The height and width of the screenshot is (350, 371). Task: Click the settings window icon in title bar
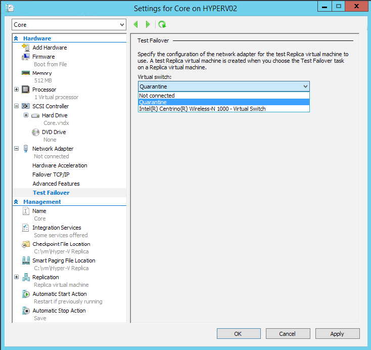tap(10, 8)
